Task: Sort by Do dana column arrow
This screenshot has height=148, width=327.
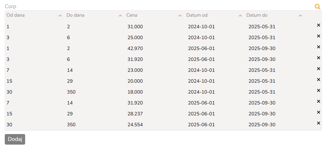Action: [120, 15]
